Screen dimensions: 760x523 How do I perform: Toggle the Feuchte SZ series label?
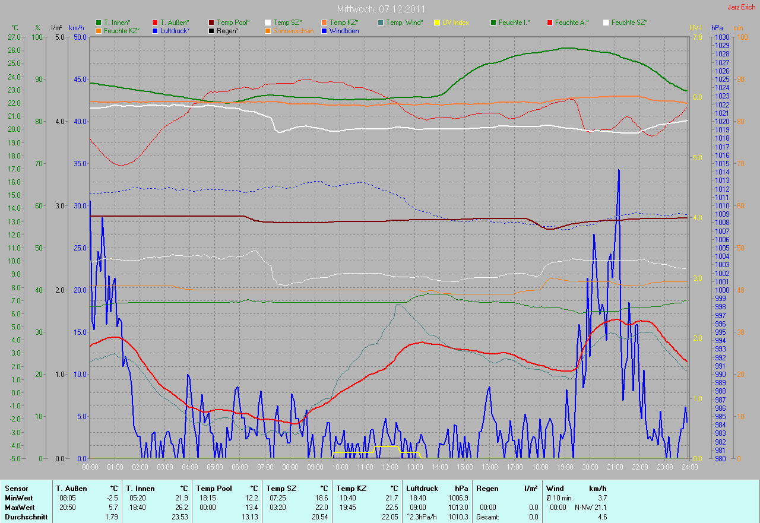[629, 22]
